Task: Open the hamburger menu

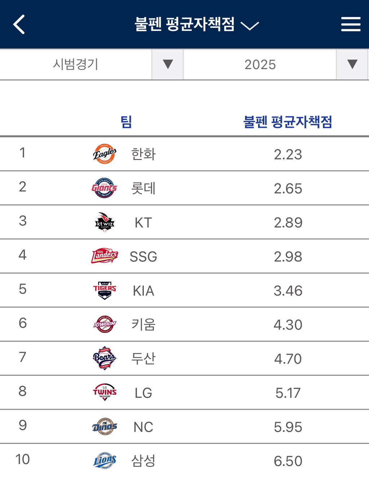Action: click(351, 24)
